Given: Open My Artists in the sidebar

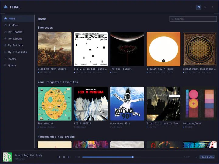Looking at the screenshot, I should point(18,45).
